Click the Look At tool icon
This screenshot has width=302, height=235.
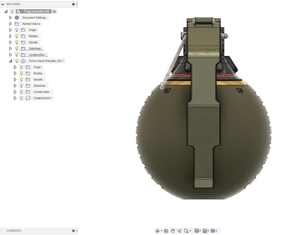166,231
